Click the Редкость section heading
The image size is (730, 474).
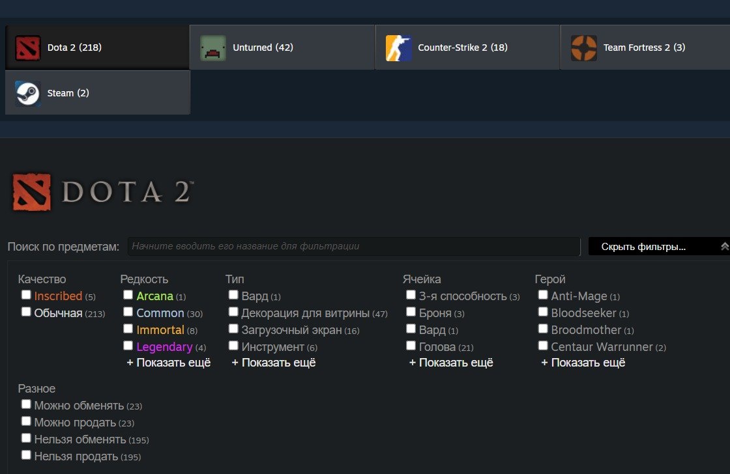click(x=144, y=279)
